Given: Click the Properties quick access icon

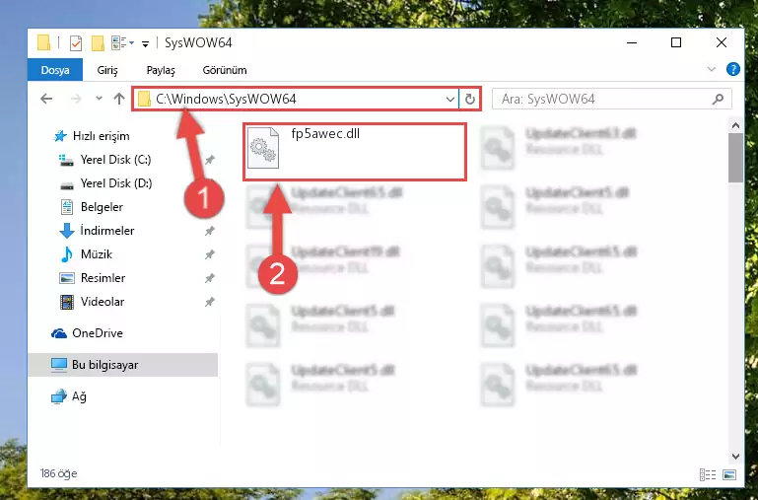Looking at the screenshot, I should click(x=76, y=43).
